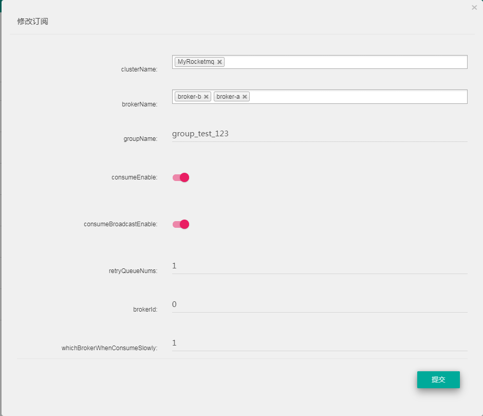Toggle the consumeBroadcastEnable switch
The height and width of the screenshot is (416, 483).
(x=181, y=224)
